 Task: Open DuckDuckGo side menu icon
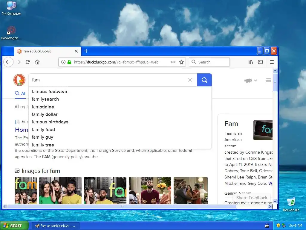[268, 80]
